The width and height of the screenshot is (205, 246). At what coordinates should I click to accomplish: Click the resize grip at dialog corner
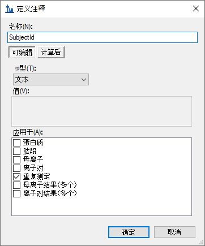[201, 242]
